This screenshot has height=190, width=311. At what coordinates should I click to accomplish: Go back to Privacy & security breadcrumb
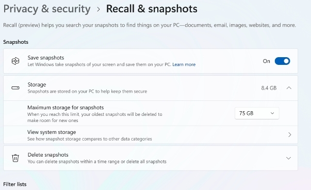pyautogui.click(x=47, y=9)
